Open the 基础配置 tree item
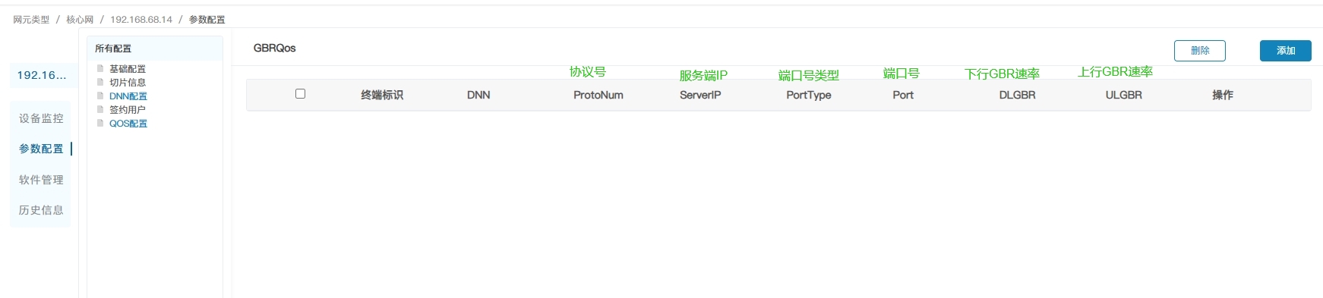1323x298 pixels. (x=128, y=69)
